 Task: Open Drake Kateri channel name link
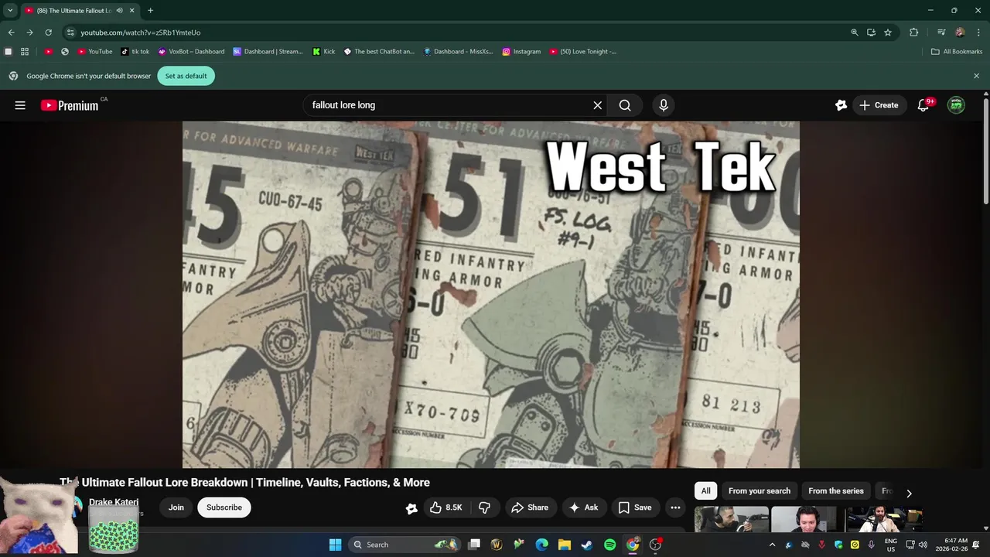coord(114,502)
